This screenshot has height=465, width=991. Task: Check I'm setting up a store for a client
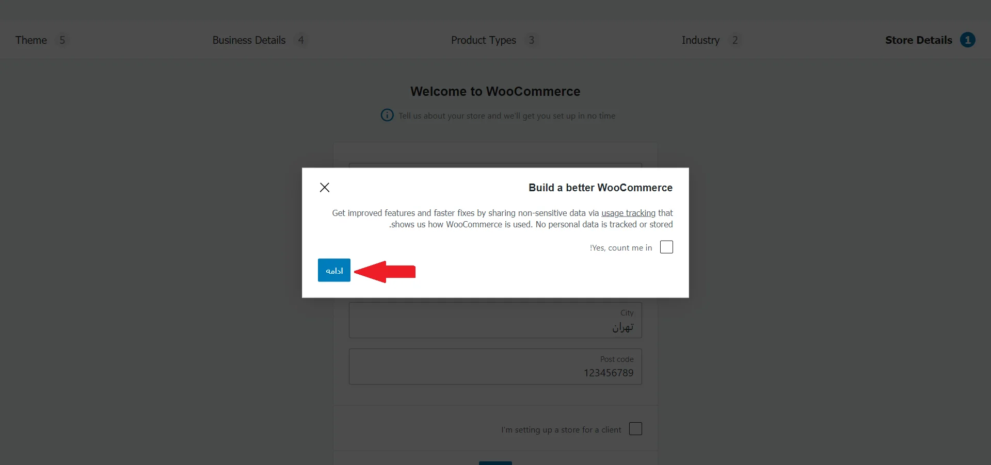[635, 429]
